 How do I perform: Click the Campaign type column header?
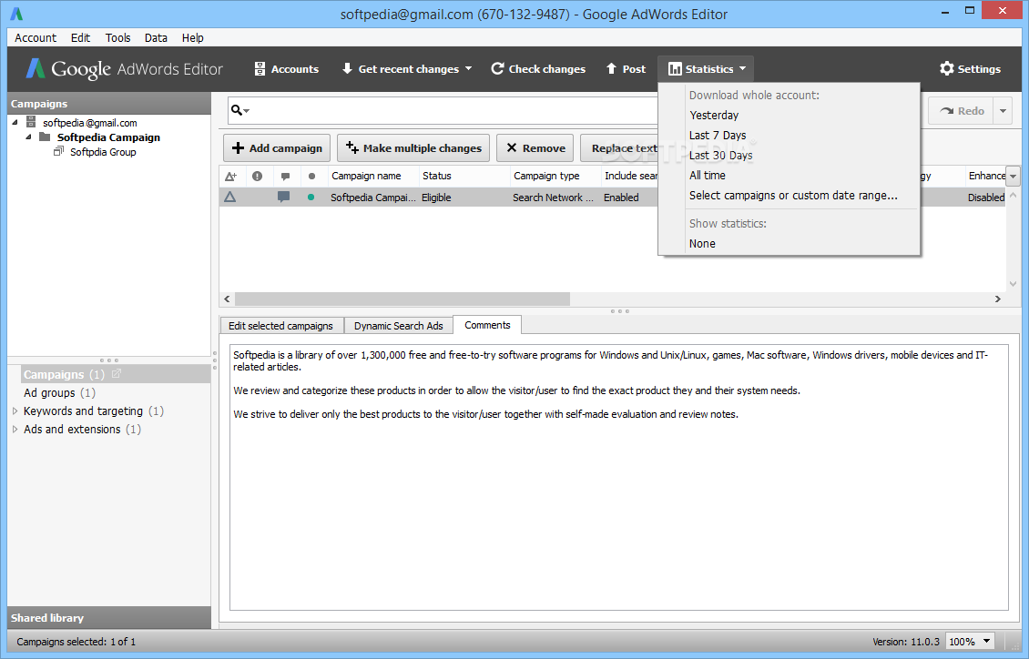click(555, 176)
